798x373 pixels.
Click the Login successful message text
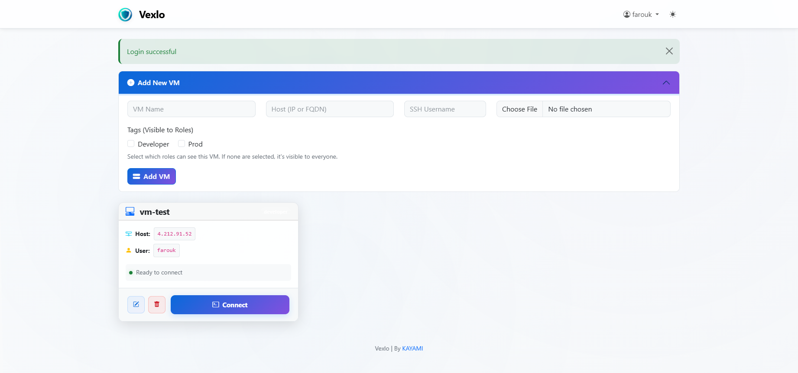tap(152, 51)
